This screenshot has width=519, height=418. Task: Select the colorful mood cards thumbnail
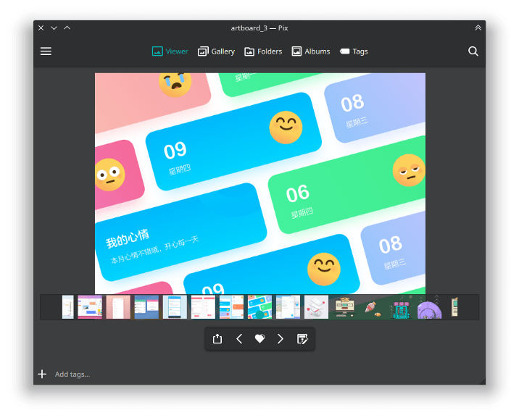click(x=259, y=307)
